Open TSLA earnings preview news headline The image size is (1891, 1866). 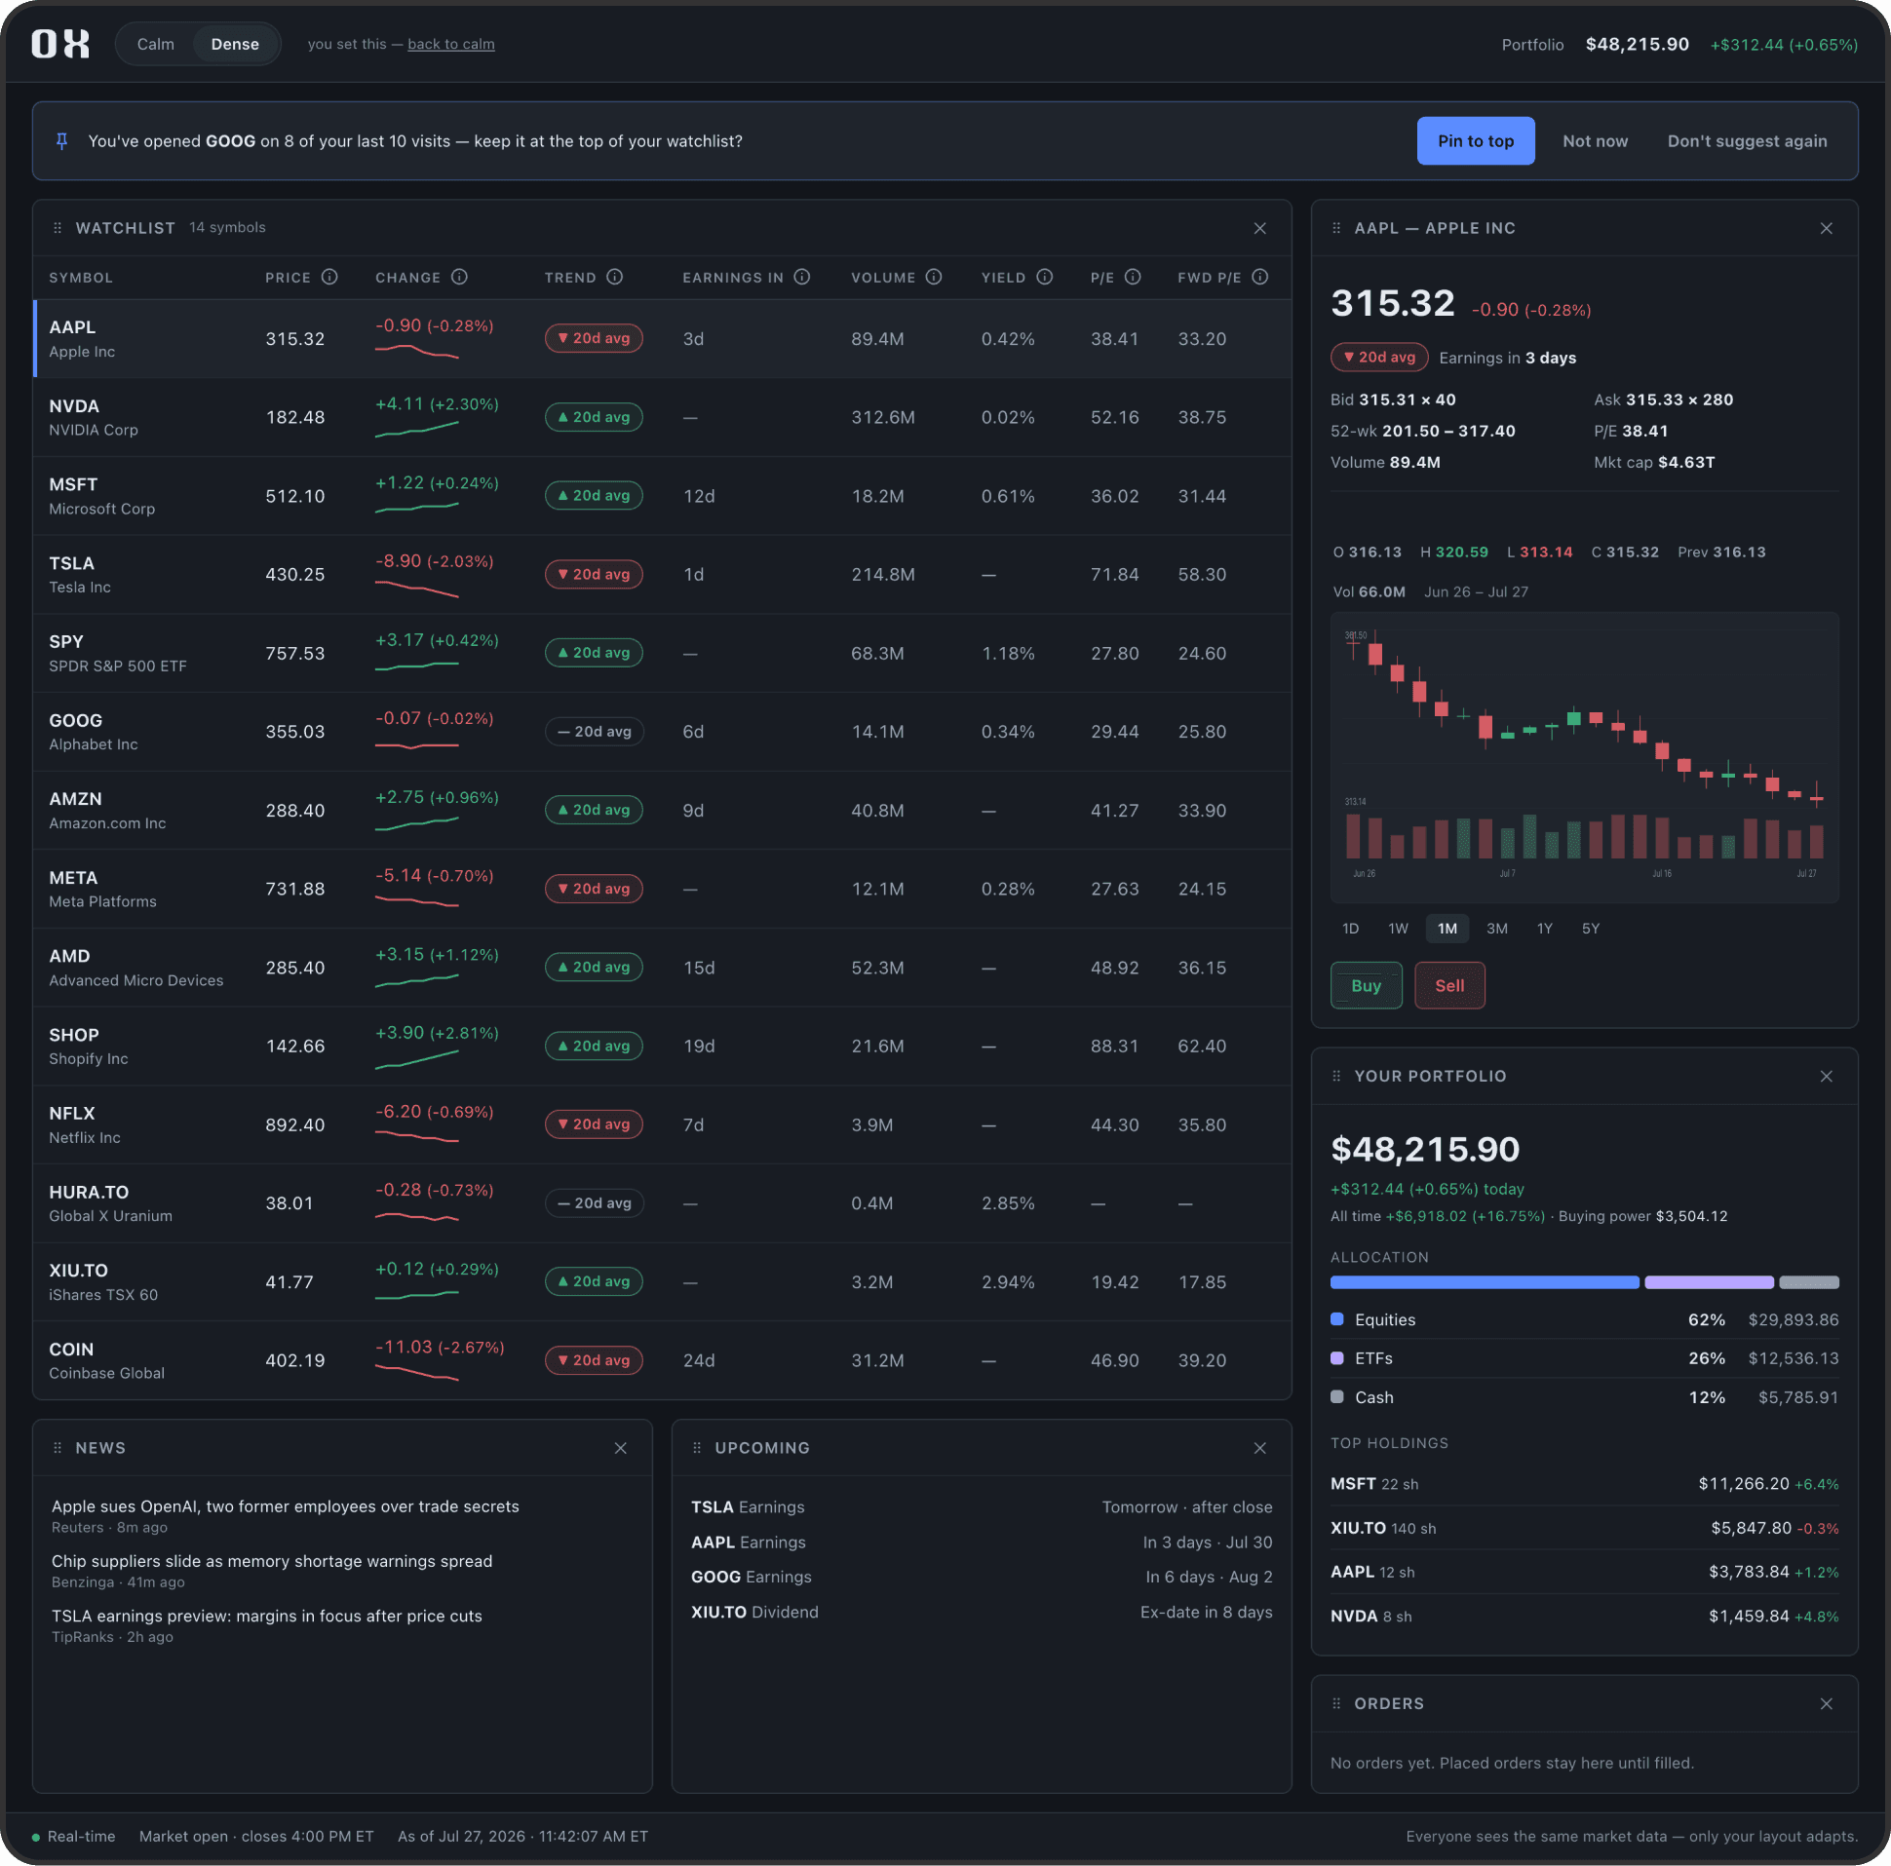(x=266, y=1616)
